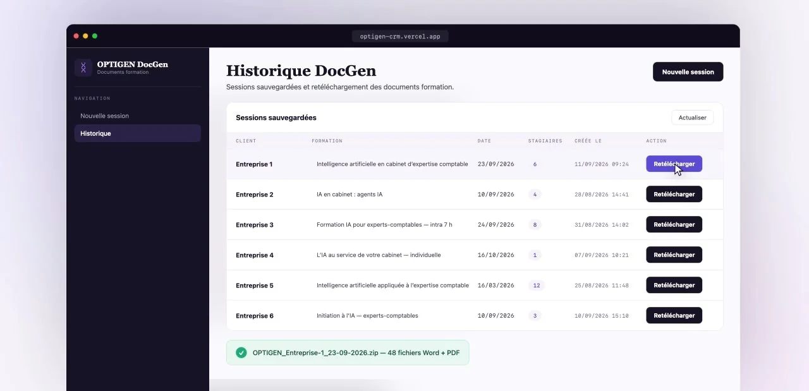
Task: Click 'Intelligence artificielle en cabinet d'expertise comptable'
Action: pyautogui.click(x=392, y=164)
